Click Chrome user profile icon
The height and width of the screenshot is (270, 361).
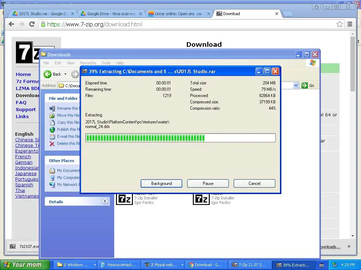[x=317, y=7]
